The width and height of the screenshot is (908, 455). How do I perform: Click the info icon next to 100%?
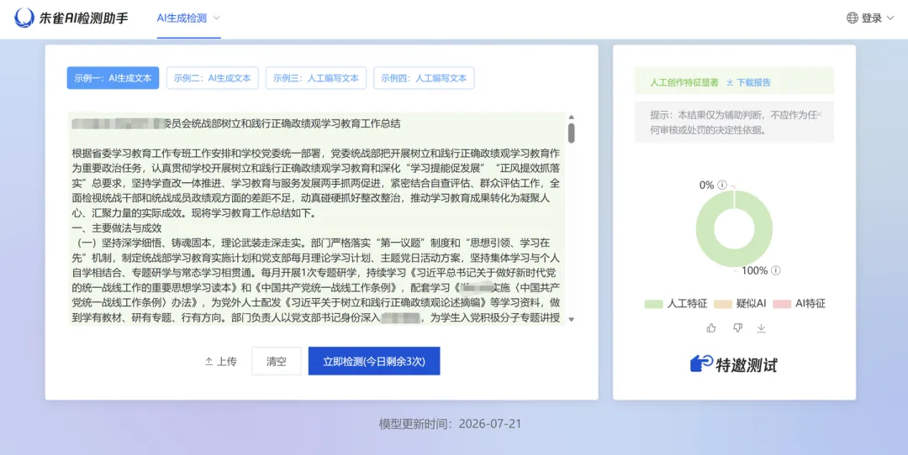pos(775,270)
